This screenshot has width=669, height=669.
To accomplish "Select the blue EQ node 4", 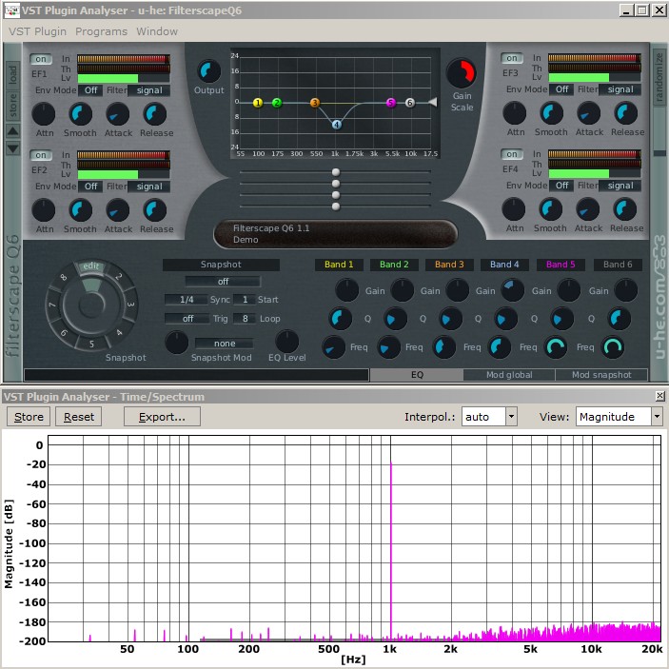I will (x=337, y=125).
